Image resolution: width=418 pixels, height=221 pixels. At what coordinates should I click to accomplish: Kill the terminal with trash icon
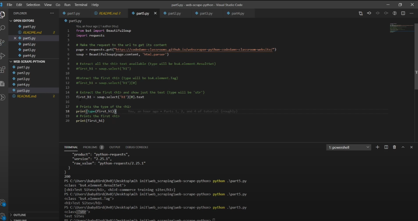tap(395, 147)
